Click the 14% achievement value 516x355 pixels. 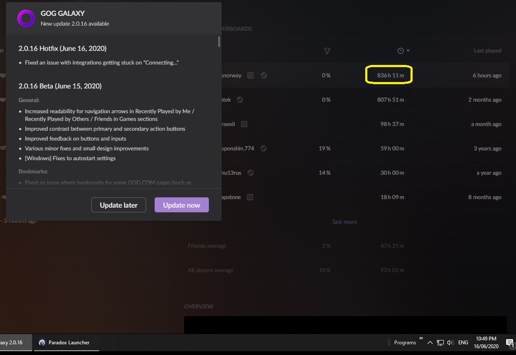coord(325,173)
